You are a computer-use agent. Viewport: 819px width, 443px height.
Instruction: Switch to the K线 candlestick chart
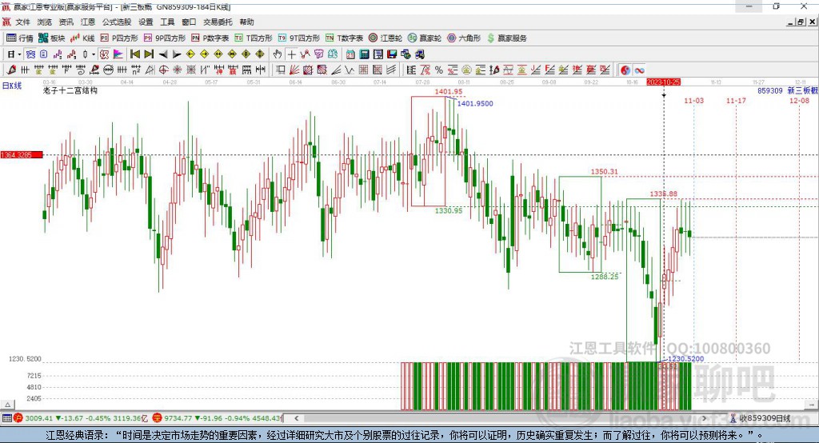[82, 38]
